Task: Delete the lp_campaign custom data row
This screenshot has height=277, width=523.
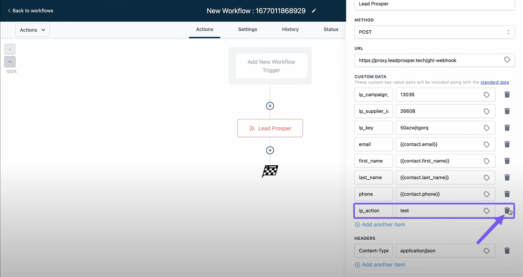Action: [x=507, y=94]
